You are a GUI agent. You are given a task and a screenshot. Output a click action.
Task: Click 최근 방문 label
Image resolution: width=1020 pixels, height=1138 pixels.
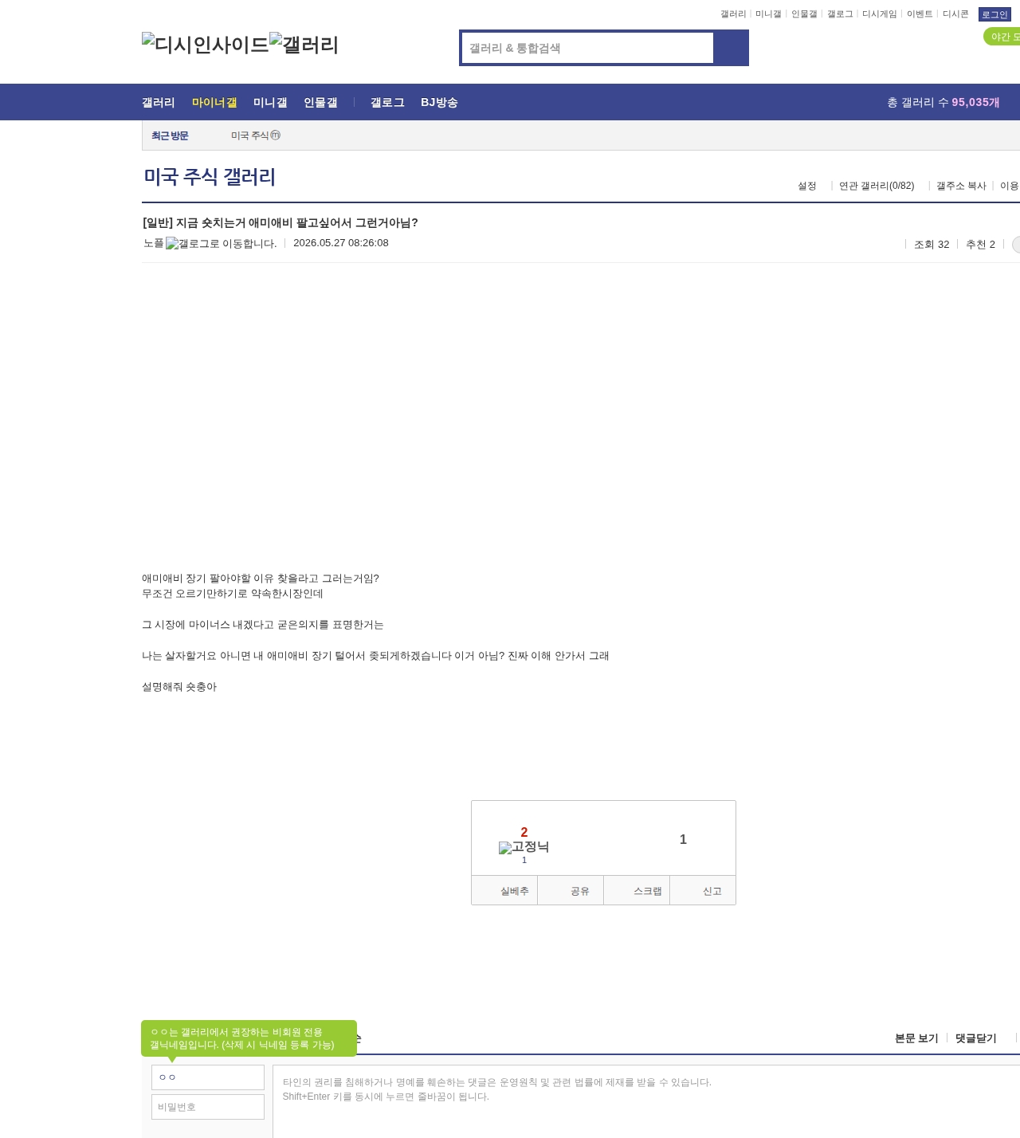coord(170,135)
